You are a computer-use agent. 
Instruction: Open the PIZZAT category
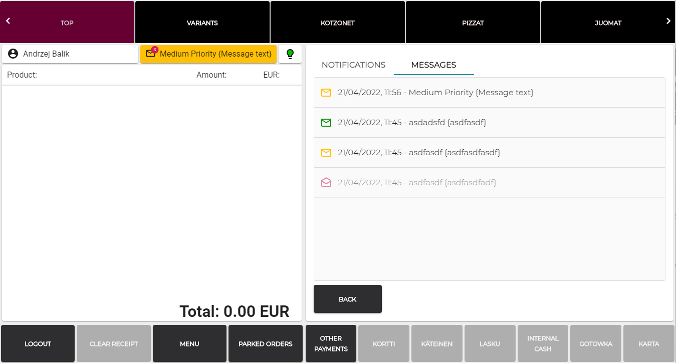(473, 23)
